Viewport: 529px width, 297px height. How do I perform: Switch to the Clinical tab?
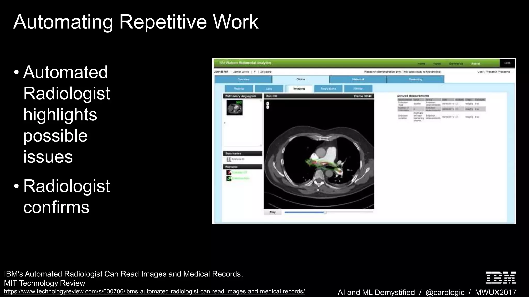[301, 79]
